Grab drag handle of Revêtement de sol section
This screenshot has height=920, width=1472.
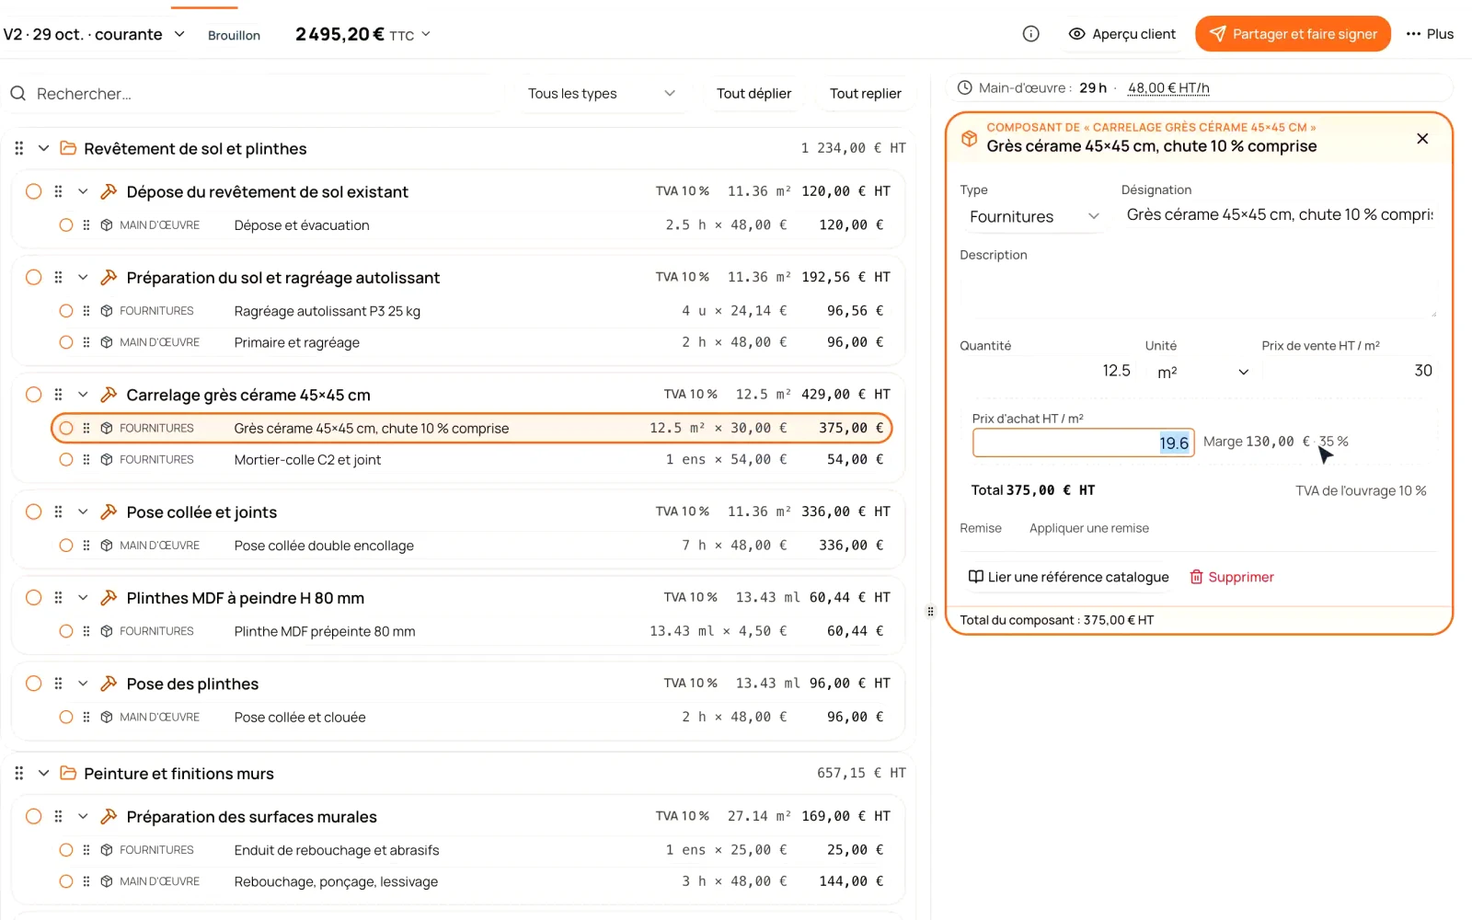19,148
